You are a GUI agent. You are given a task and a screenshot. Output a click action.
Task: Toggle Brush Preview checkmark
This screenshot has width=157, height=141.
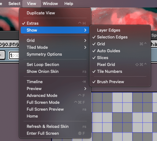point(120,82)
